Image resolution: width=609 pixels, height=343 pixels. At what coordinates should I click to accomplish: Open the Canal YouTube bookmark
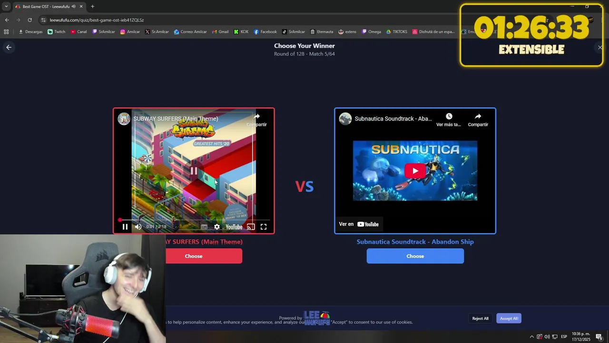[x=79, y=32]
